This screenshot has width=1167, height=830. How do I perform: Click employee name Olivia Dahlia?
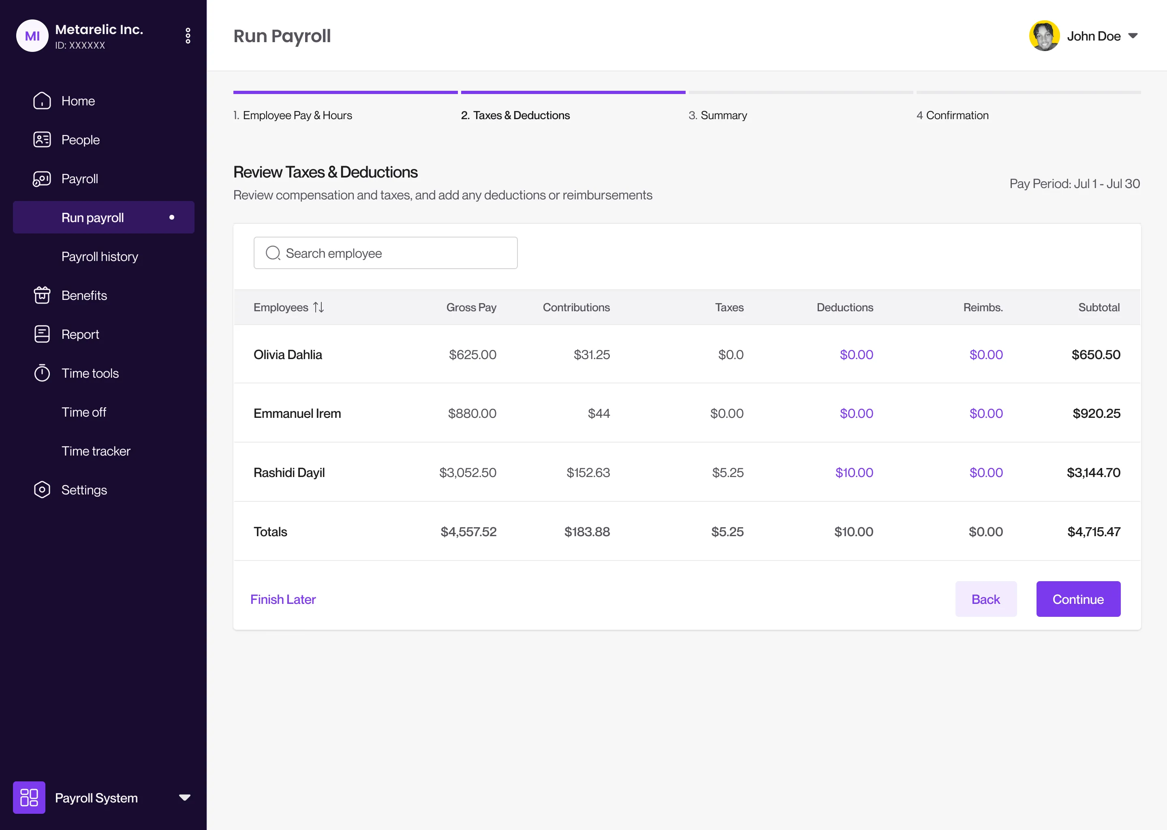288,354
